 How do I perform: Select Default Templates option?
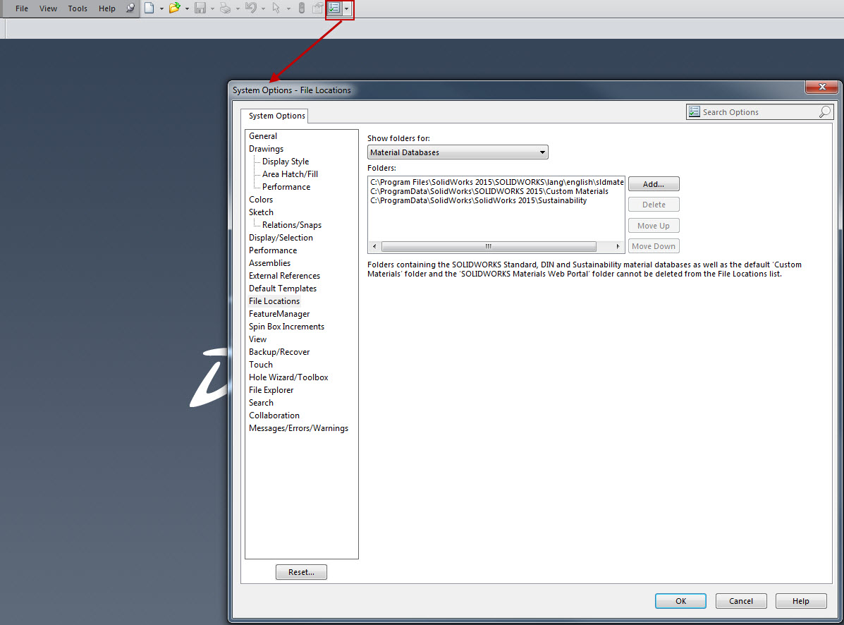pyautogui.click(x=283, y=289)
